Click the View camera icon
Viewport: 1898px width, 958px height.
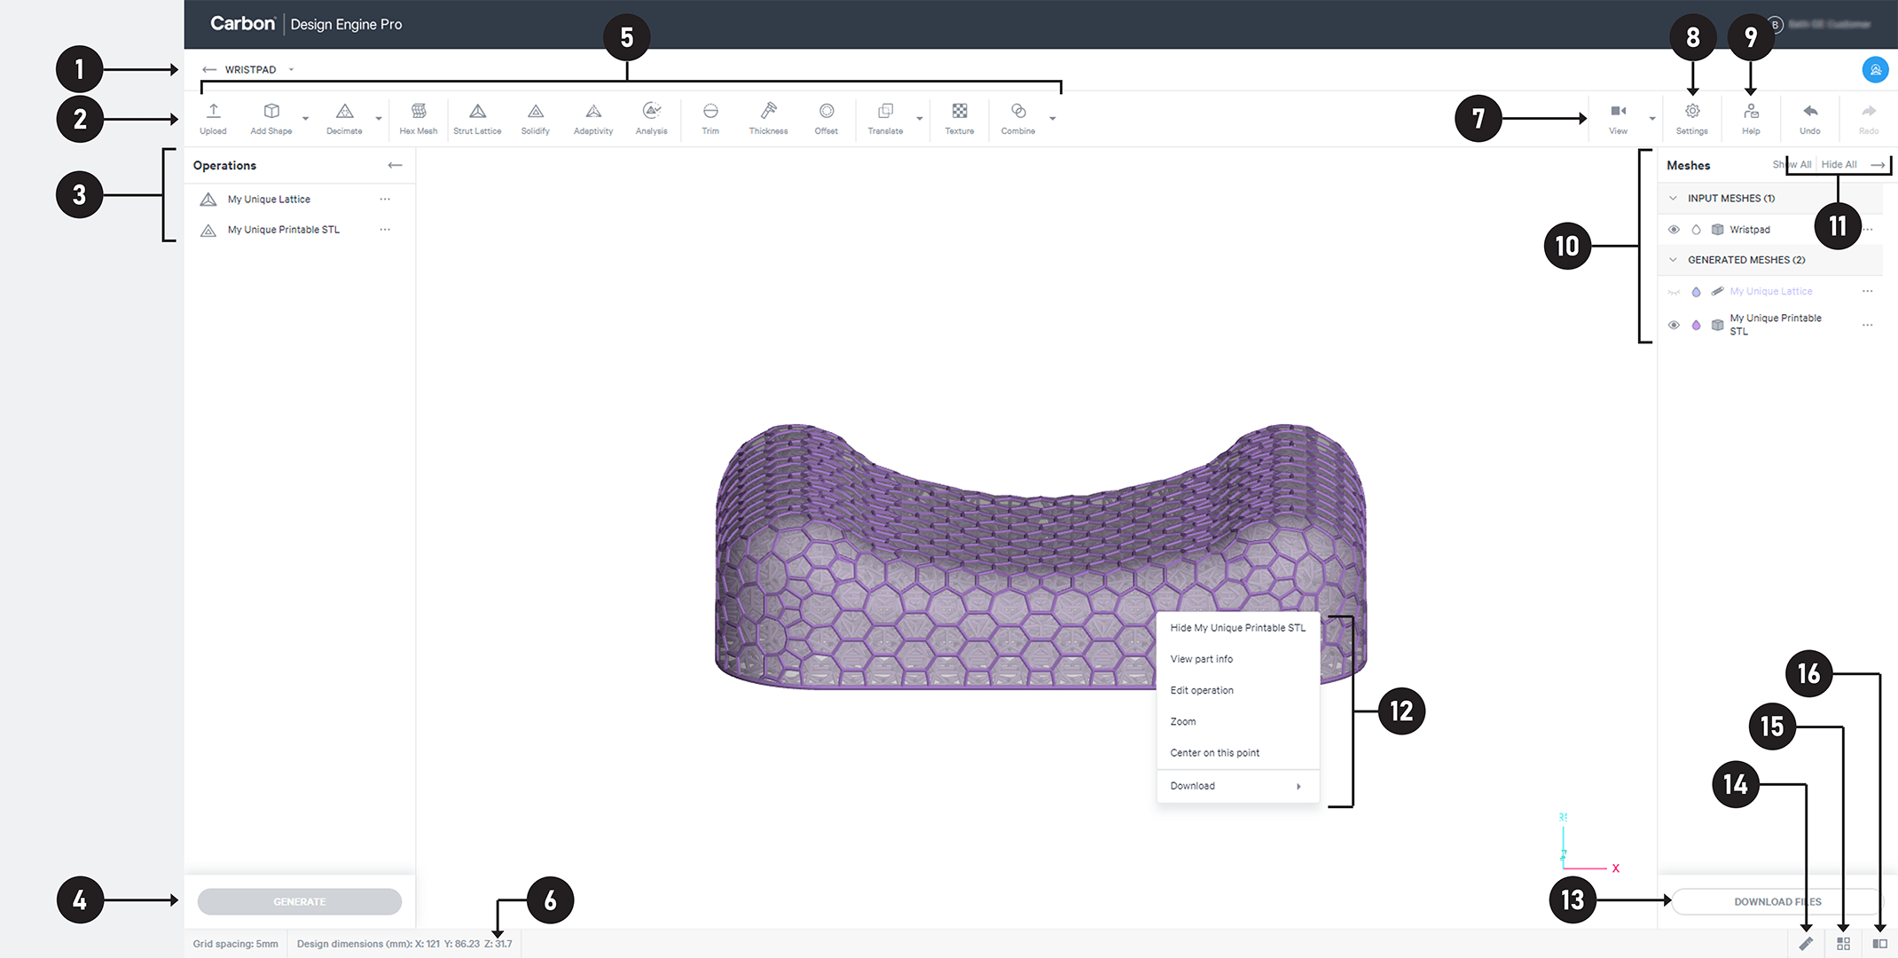pos(1619,111)
